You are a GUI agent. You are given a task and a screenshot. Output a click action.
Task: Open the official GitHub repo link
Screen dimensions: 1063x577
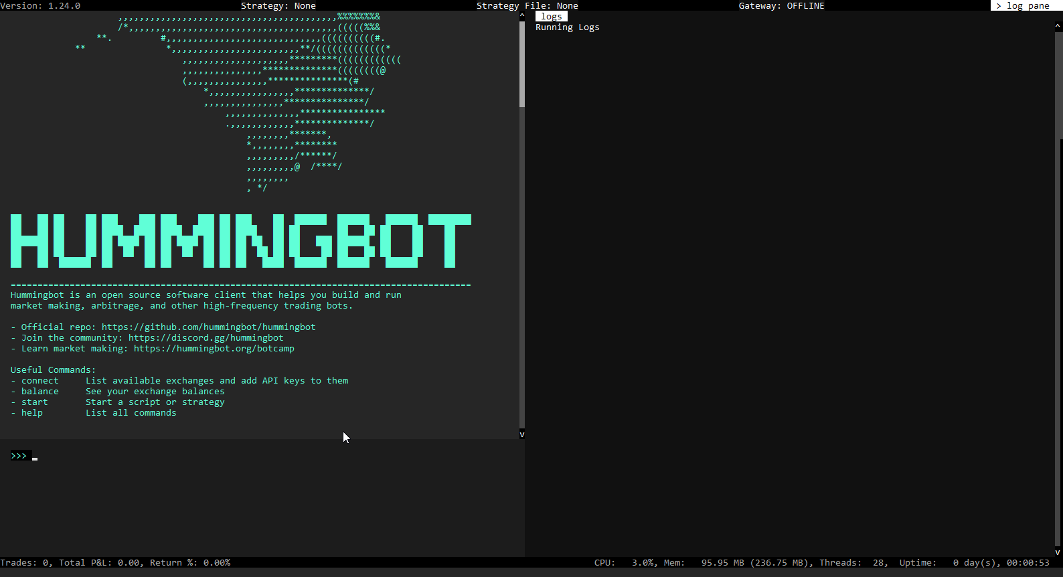click(208, 327)
